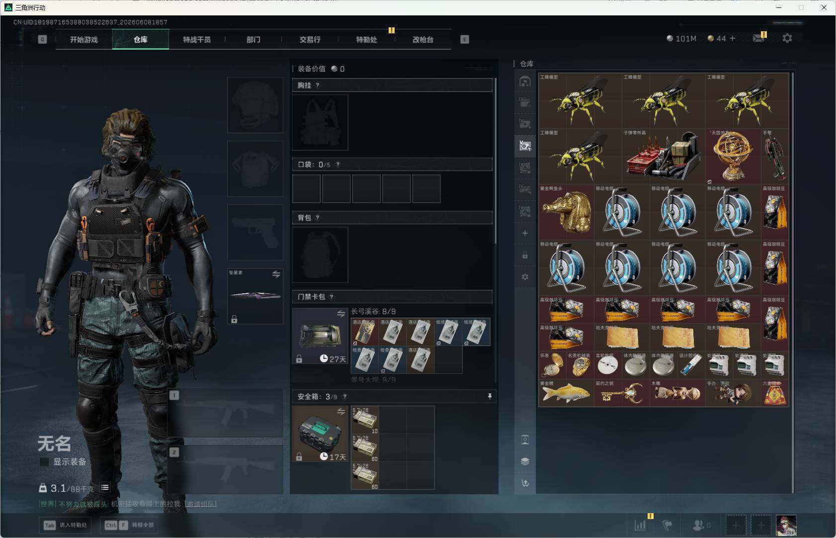Select the empty backpack slot
Image resolution: width=836 pixels, height=538 pixels.
(320, 255)
